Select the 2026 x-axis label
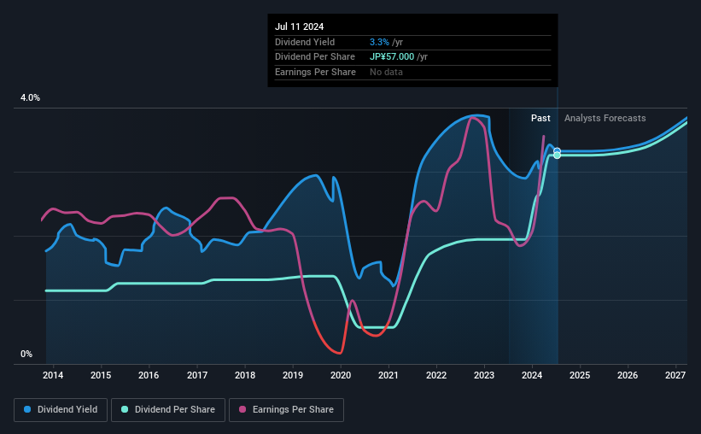Screen dimensions: 701x434 point(628,375)
